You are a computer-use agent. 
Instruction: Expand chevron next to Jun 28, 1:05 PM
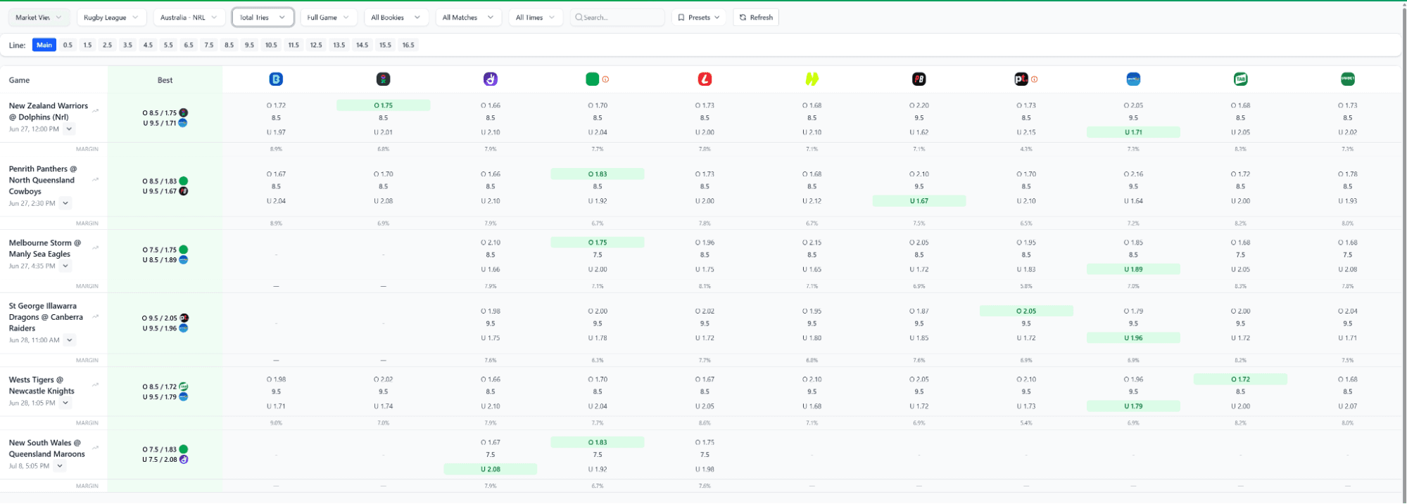click(65, 403)
